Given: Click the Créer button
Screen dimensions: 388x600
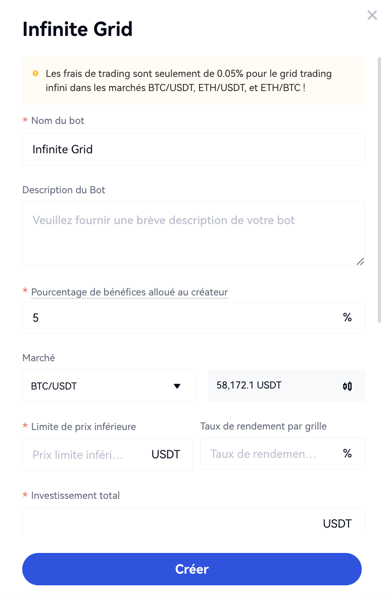Looking at the screenshot, I should click(x=192, y=569).
